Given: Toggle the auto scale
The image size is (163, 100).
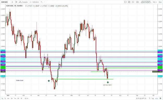Looking at the screenshot, I should (x=156, y=98).
